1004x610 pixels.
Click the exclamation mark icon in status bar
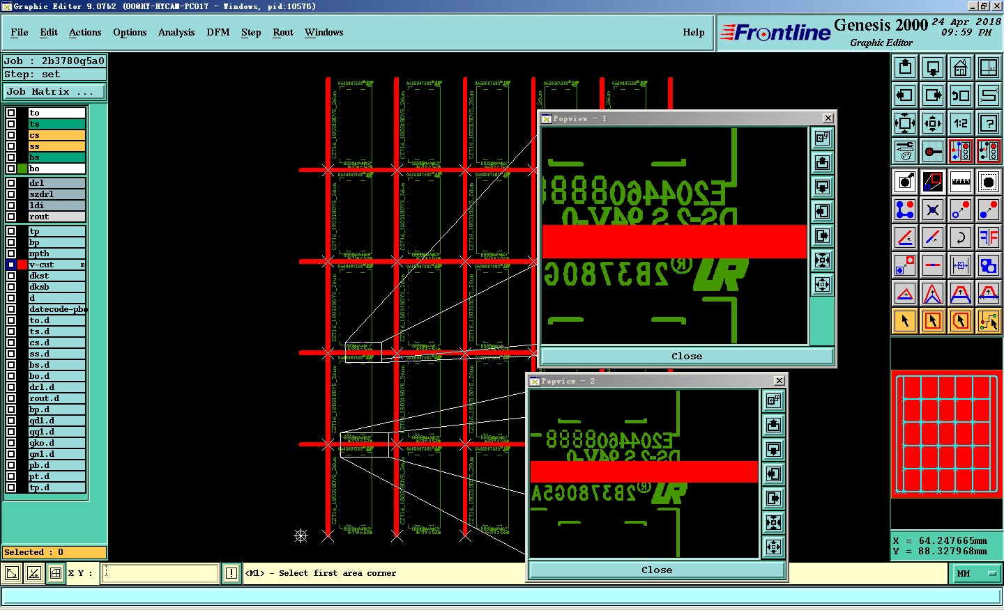231,573
